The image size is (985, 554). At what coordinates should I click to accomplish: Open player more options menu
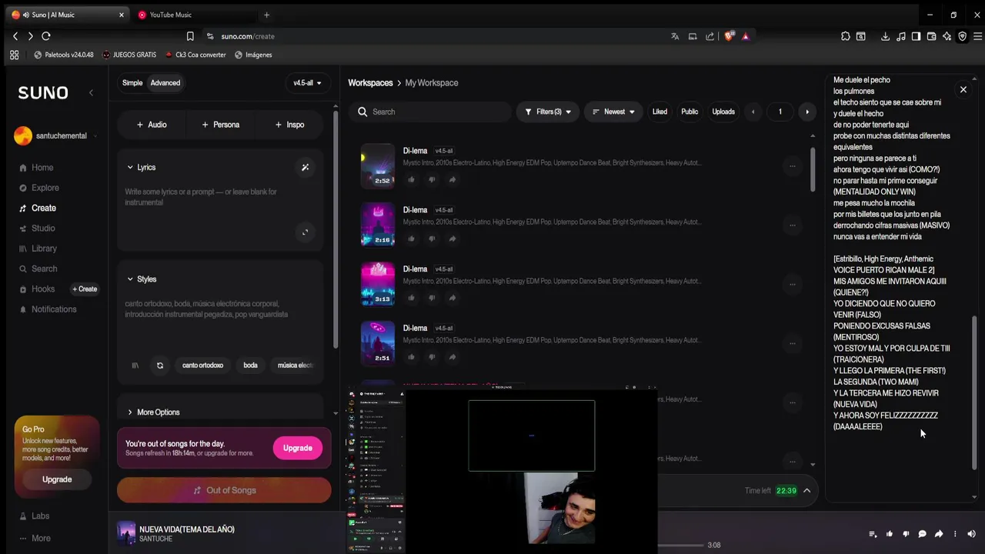point(955,534)
